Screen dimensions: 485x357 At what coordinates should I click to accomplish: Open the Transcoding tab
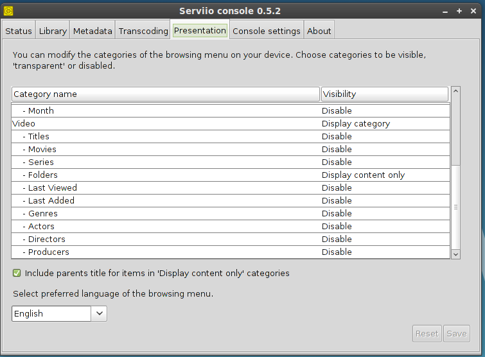pos(143,31)
